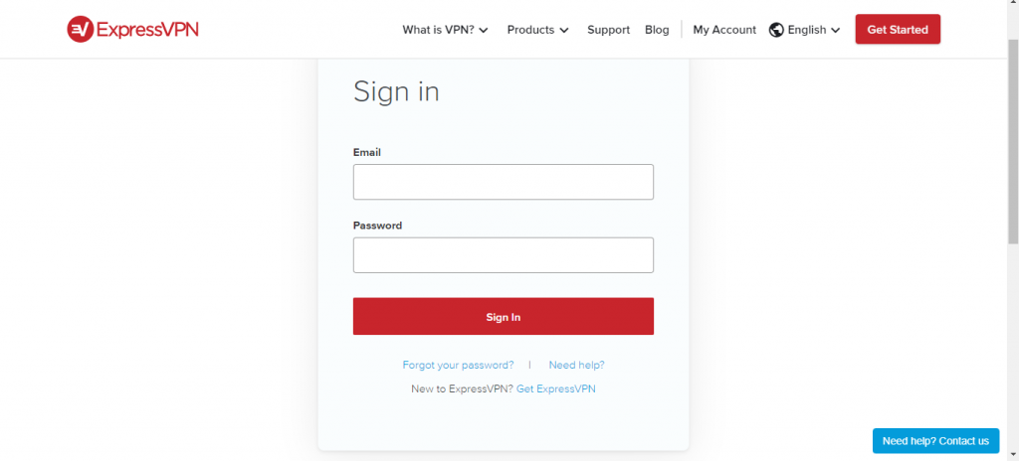Viewport: 1019px width, 461px height.
Task: Expand the What is VPN? chevron
Action: pos(483,31)
